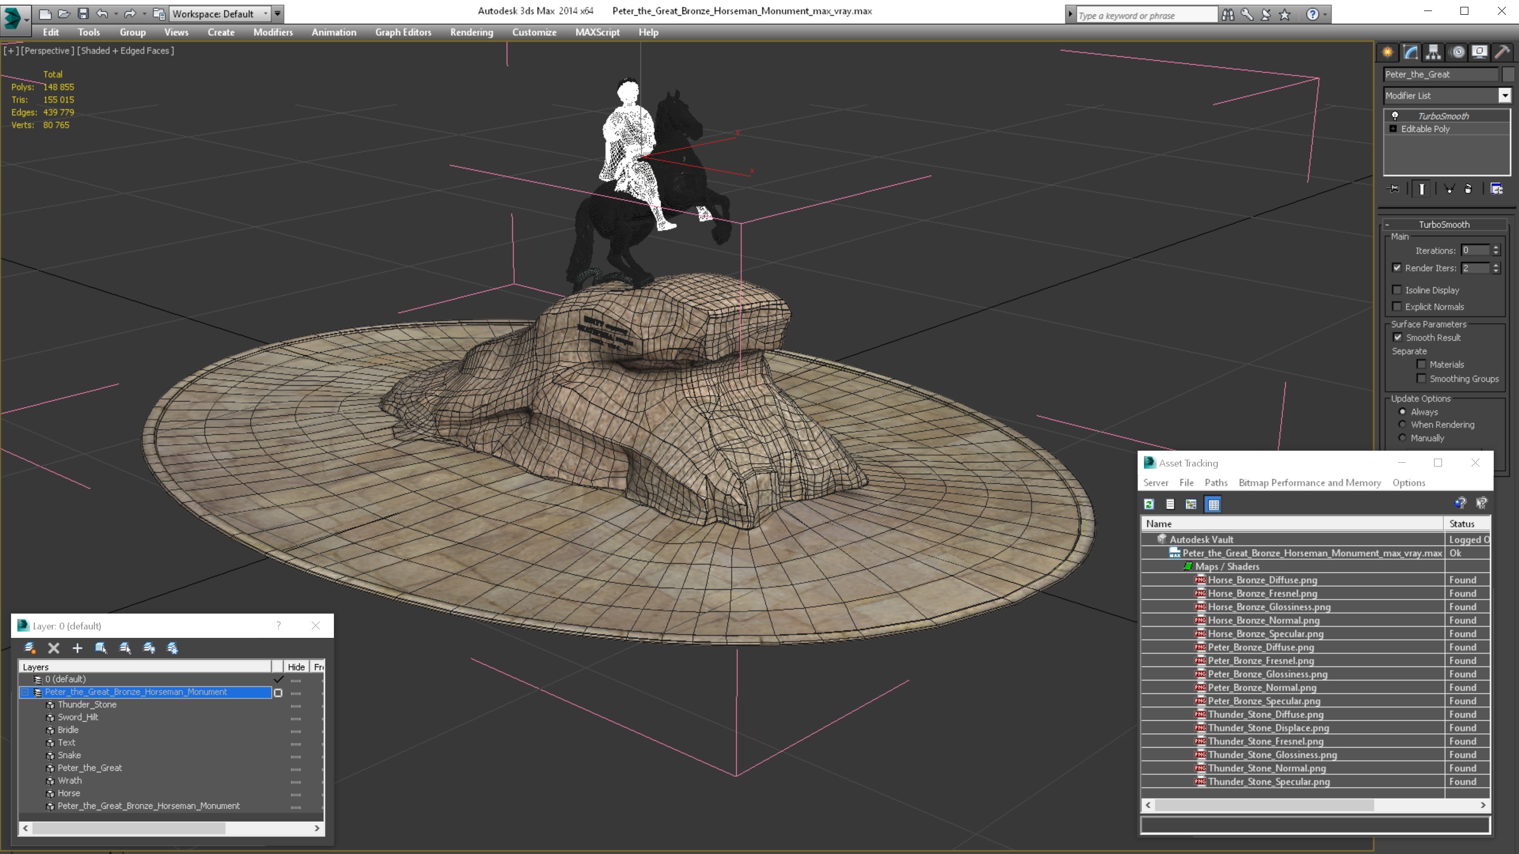The width and height of the screenshot is (1519, 854).
Task: Select the Editable Poly stack entry
Action: [x=1425, y=129]
